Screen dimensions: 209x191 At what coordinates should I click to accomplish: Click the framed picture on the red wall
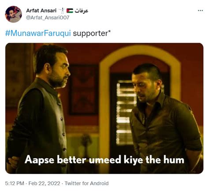84,90
